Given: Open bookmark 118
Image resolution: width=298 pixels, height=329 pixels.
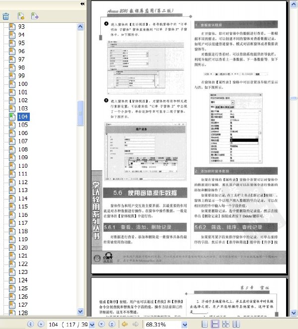Looking at the screenshot, I should click(x=23, y=231).
